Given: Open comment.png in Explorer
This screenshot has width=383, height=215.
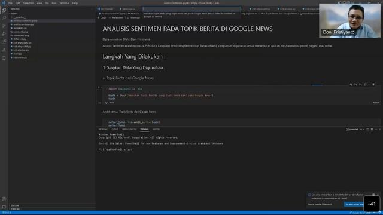Looking at the screenshot, I should click(x=20, y=32).
